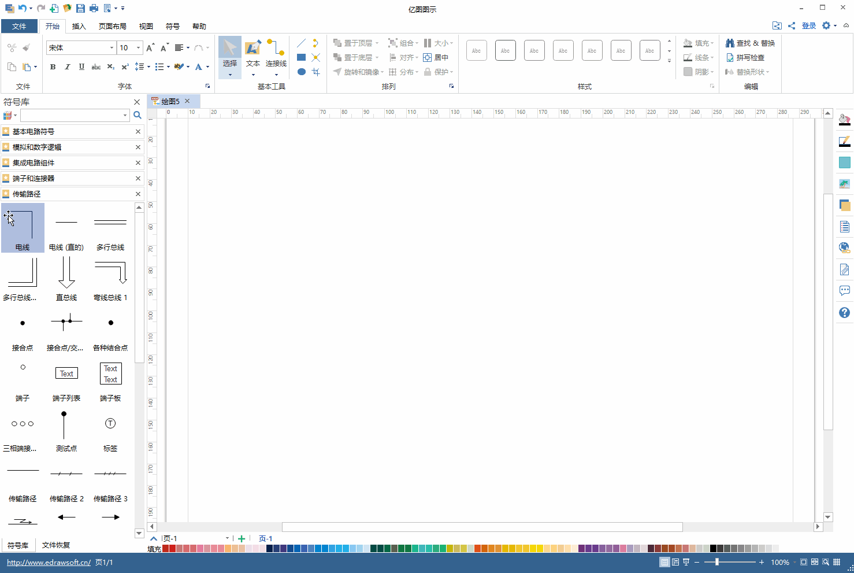
Task: Close the 绘图5 document tab
Action: (187, 101)
